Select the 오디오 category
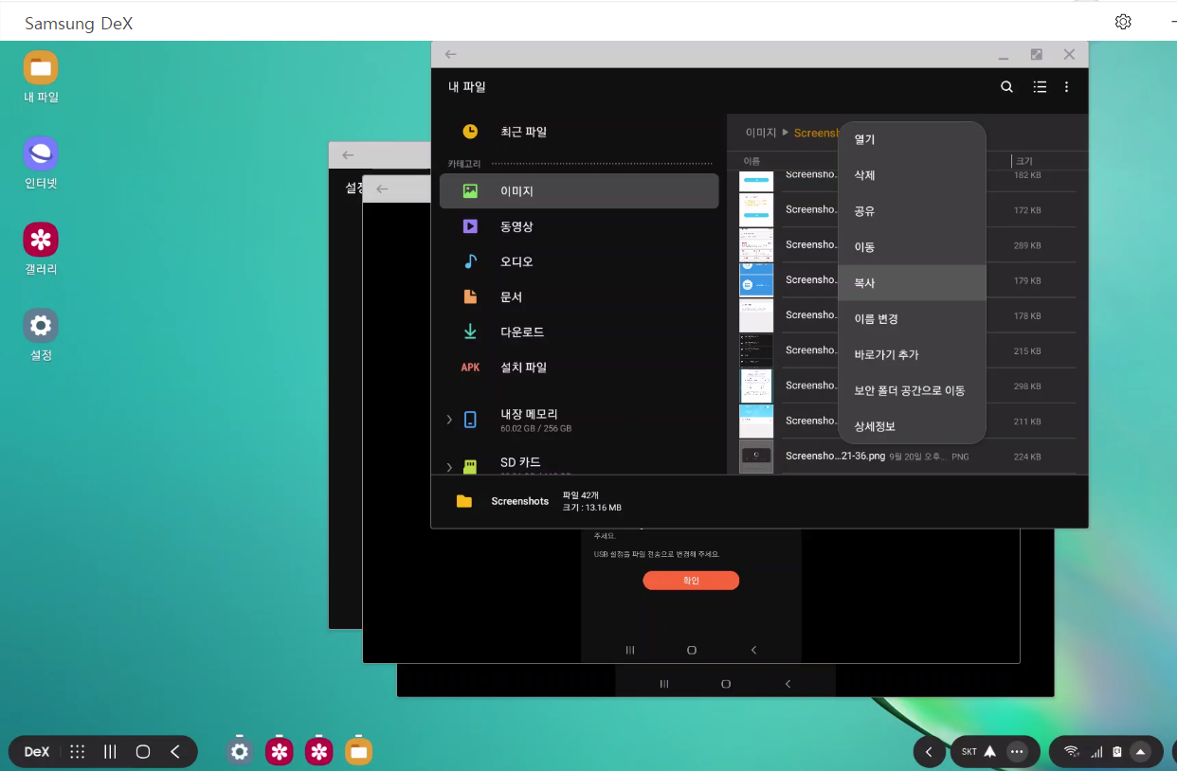 click(579, 261)
